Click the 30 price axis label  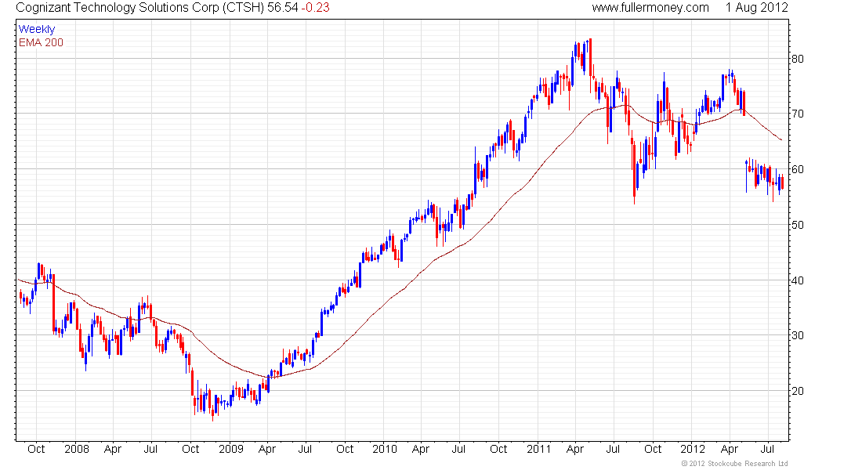797,335
